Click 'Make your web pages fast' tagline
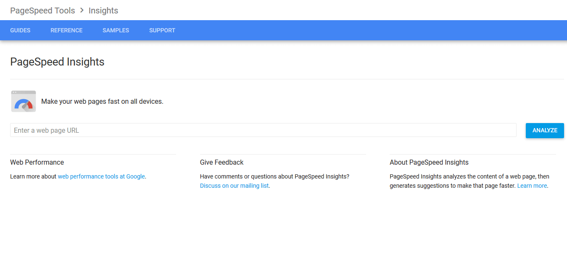The image size is (567, 260). click(x=102, y=101)
